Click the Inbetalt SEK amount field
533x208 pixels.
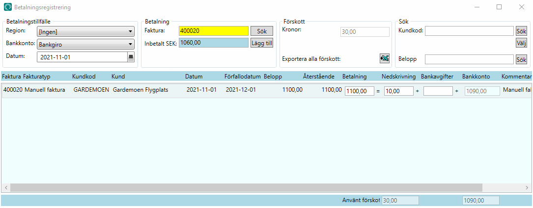coord(214,43)
